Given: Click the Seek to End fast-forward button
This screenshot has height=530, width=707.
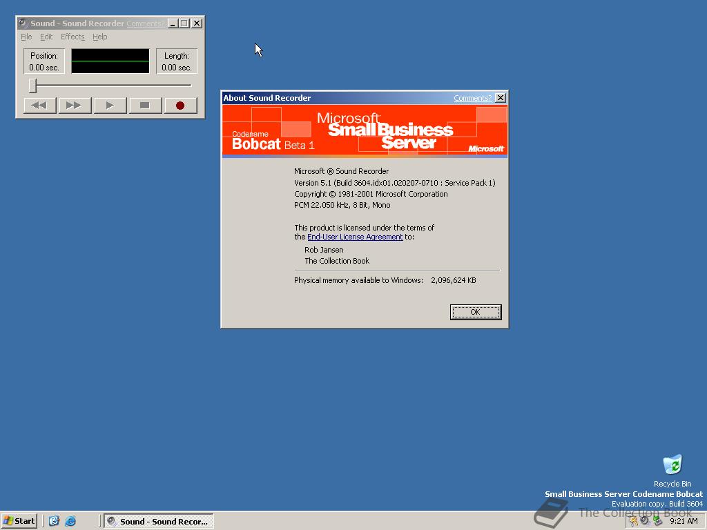Looking at the screenshot, I should [75, 106].
